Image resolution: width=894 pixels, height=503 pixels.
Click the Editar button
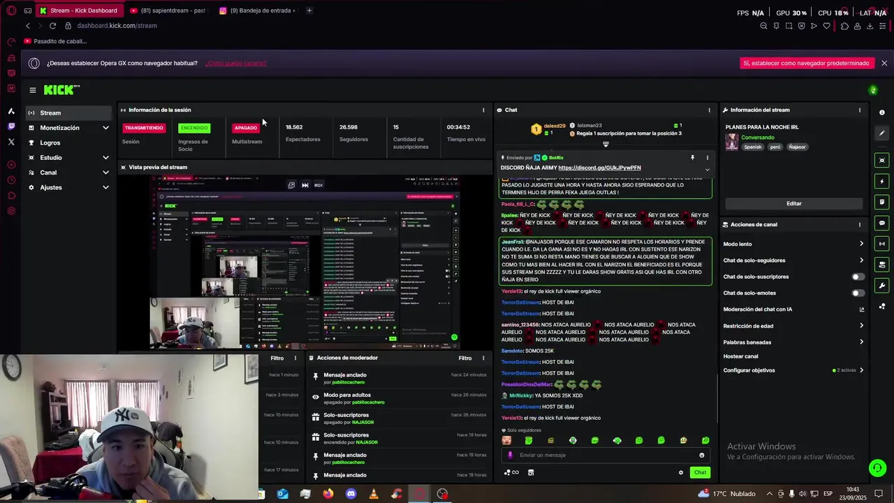click(x=794, y=203)
